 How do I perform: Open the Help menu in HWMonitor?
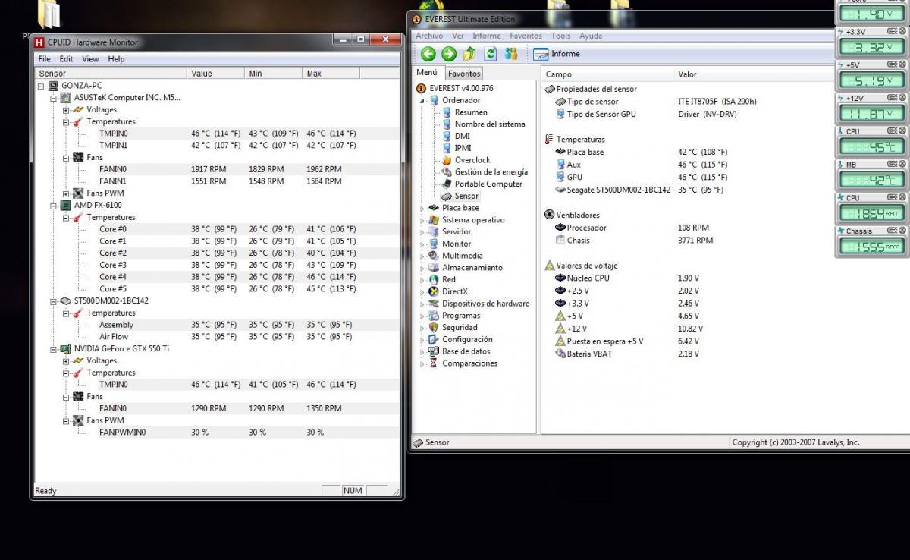[x=116, y=59]
